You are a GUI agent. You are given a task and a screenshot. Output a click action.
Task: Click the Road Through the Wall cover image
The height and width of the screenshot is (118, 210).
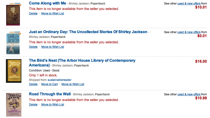tap(13, 104)
